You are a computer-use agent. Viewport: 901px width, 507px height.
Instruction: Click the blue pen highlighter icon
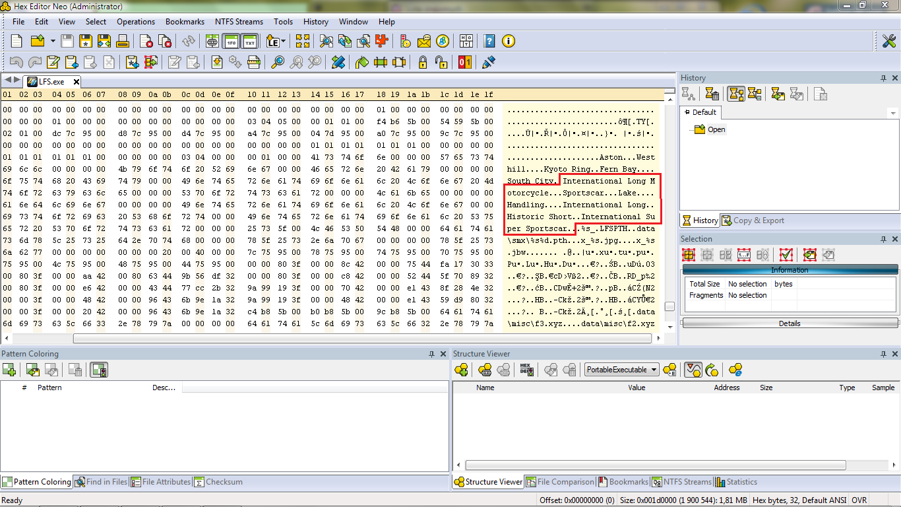pyautogui.click(x=488, y=62)
